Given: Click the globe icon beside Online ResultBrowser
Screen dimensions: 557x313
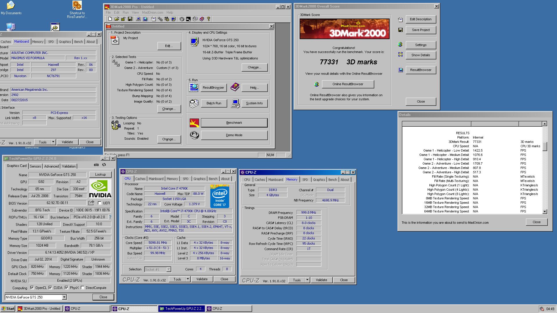Looking at the screenshot, I should click(x=317, y=84).
